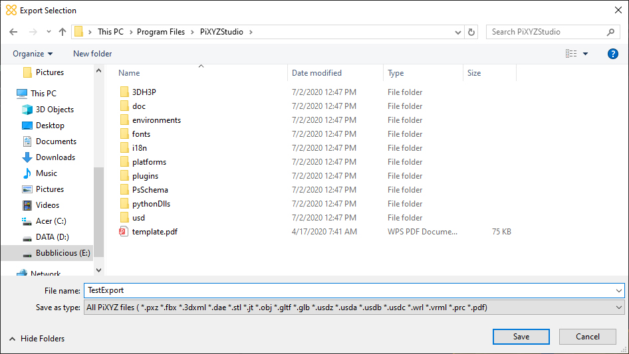Screen dimensions: 629x354
Task: Click the Refresh icon beside address bar
Action: [471, 32]
